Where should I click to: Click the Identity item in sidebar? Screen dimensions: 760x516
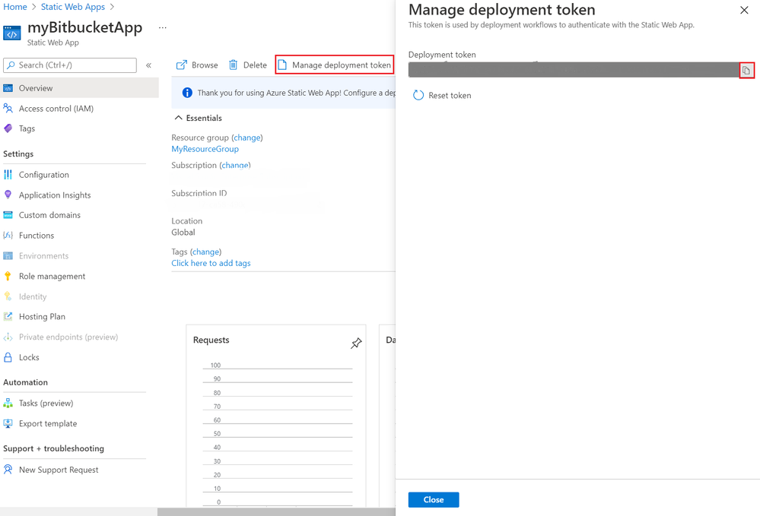coord(33,296)
